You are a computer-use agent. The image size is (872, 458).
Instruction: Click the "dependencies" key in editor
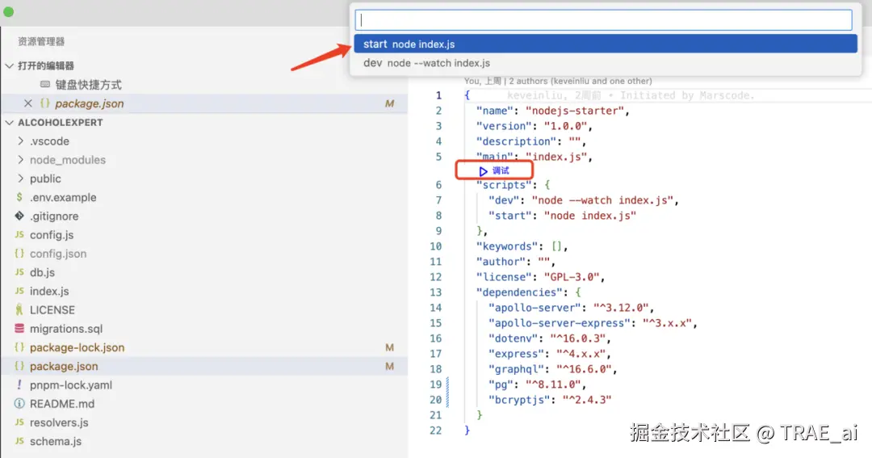pos(519,292)
